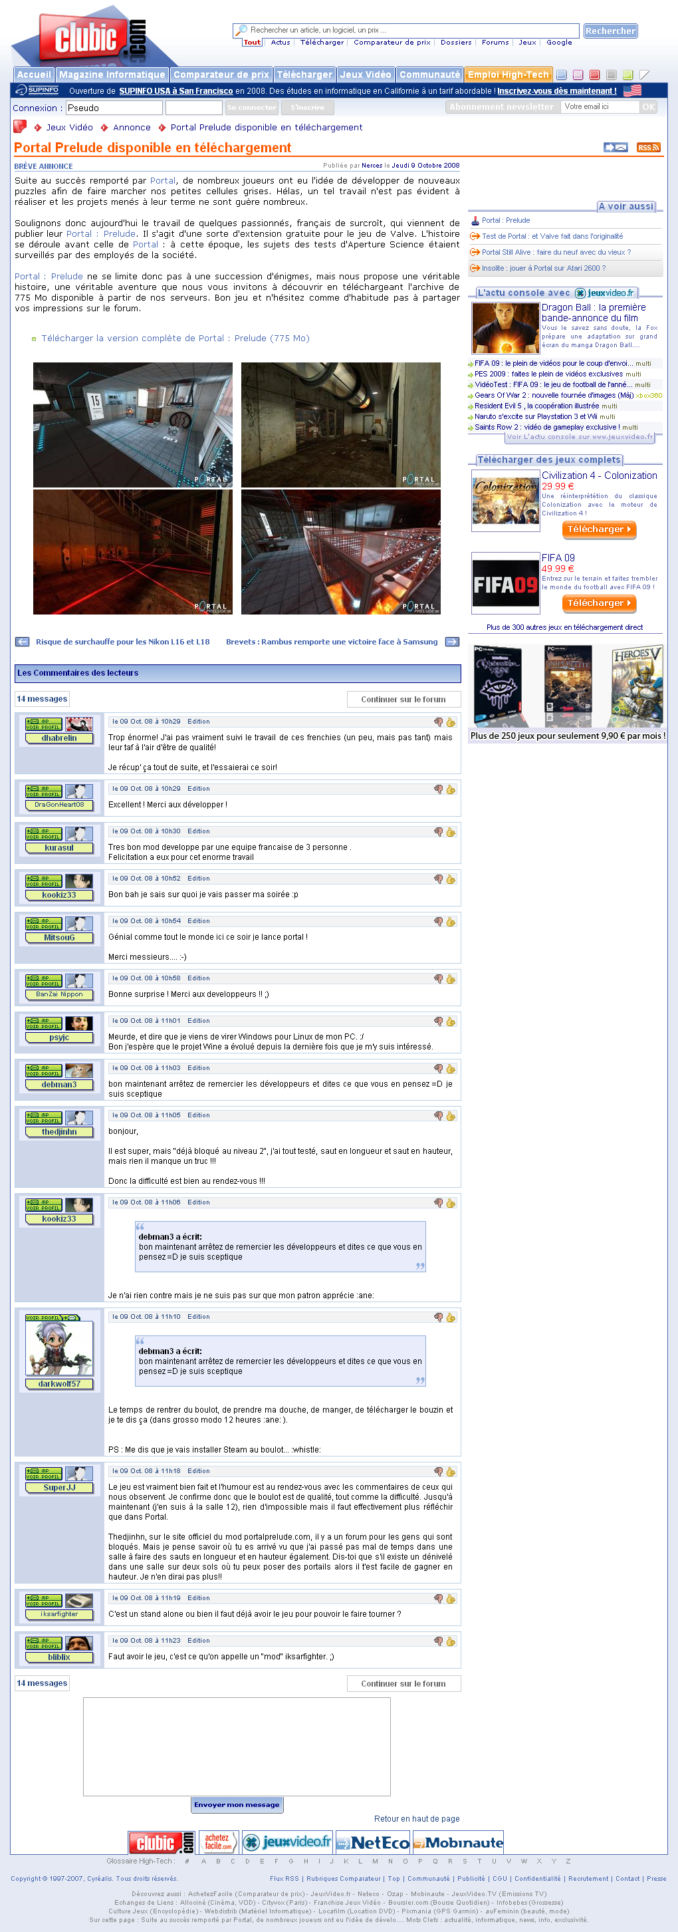The height and width of the screenshot is (1932, 678).
Task: Click the pencil customize icon beside the theme swatches
Action: 644,75
